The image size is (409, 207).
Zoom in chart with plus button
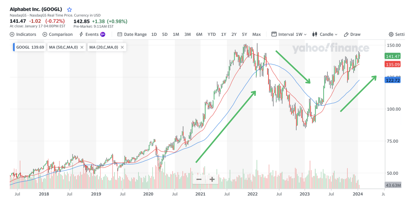pos(212,179)
